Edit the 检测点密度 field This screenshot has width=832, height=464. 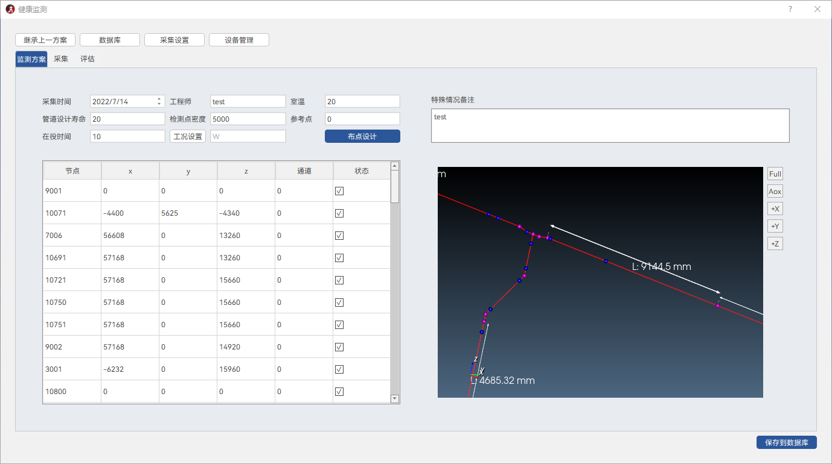(248, 119)
